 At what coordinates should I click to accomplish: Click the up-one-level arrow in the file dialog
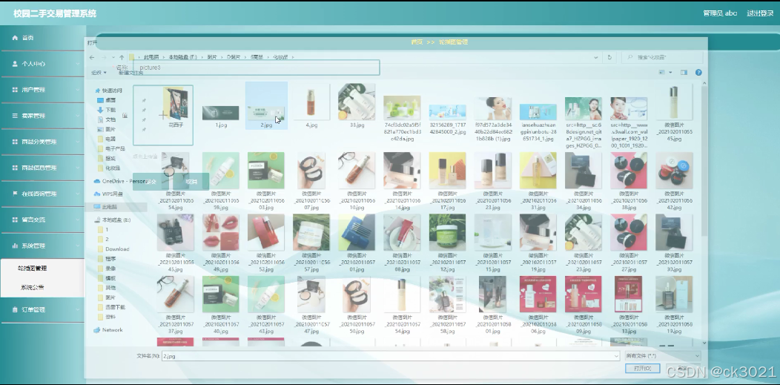122,57
